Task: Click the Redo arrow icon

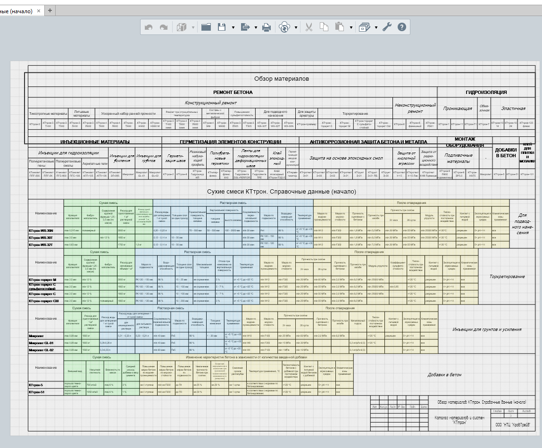Action: pos(164,27)
